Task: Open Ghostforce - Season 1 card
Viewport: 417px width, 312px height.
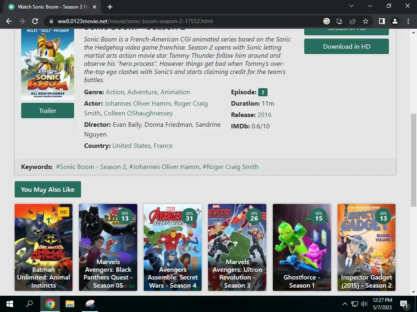Action: coord(302,247)
